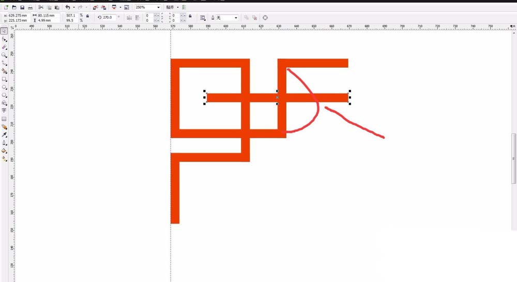This screenshot has width=517, height=282.
Task: Open the application launcher icon
Action: (x=114, y=7)
